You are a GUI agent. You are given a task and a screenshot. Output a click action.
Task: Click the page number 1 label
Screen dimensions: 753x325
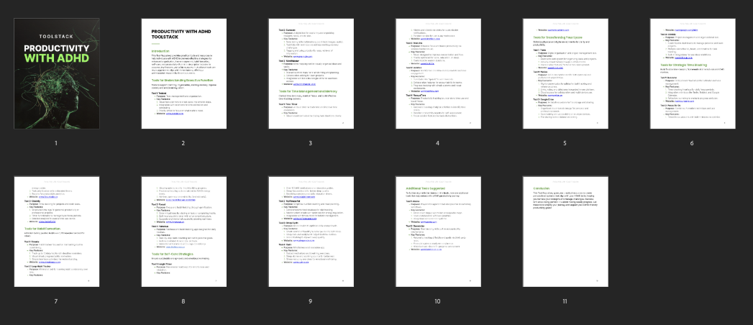pyautogui.click(x=56, y=143)
